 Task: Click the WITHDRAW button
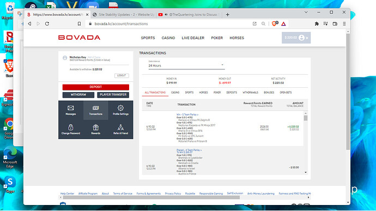(x=78, y=95)
